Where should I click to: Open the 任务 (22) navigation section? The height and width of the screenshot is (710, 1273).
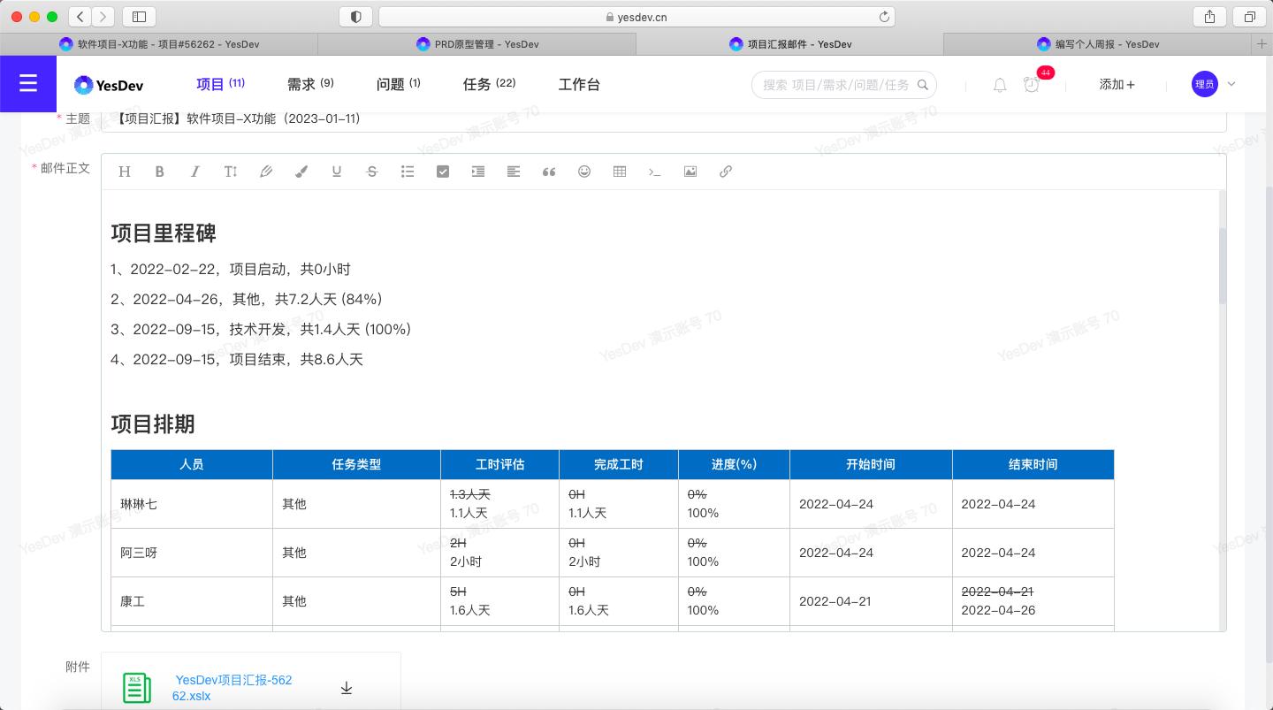coord(488,84)
